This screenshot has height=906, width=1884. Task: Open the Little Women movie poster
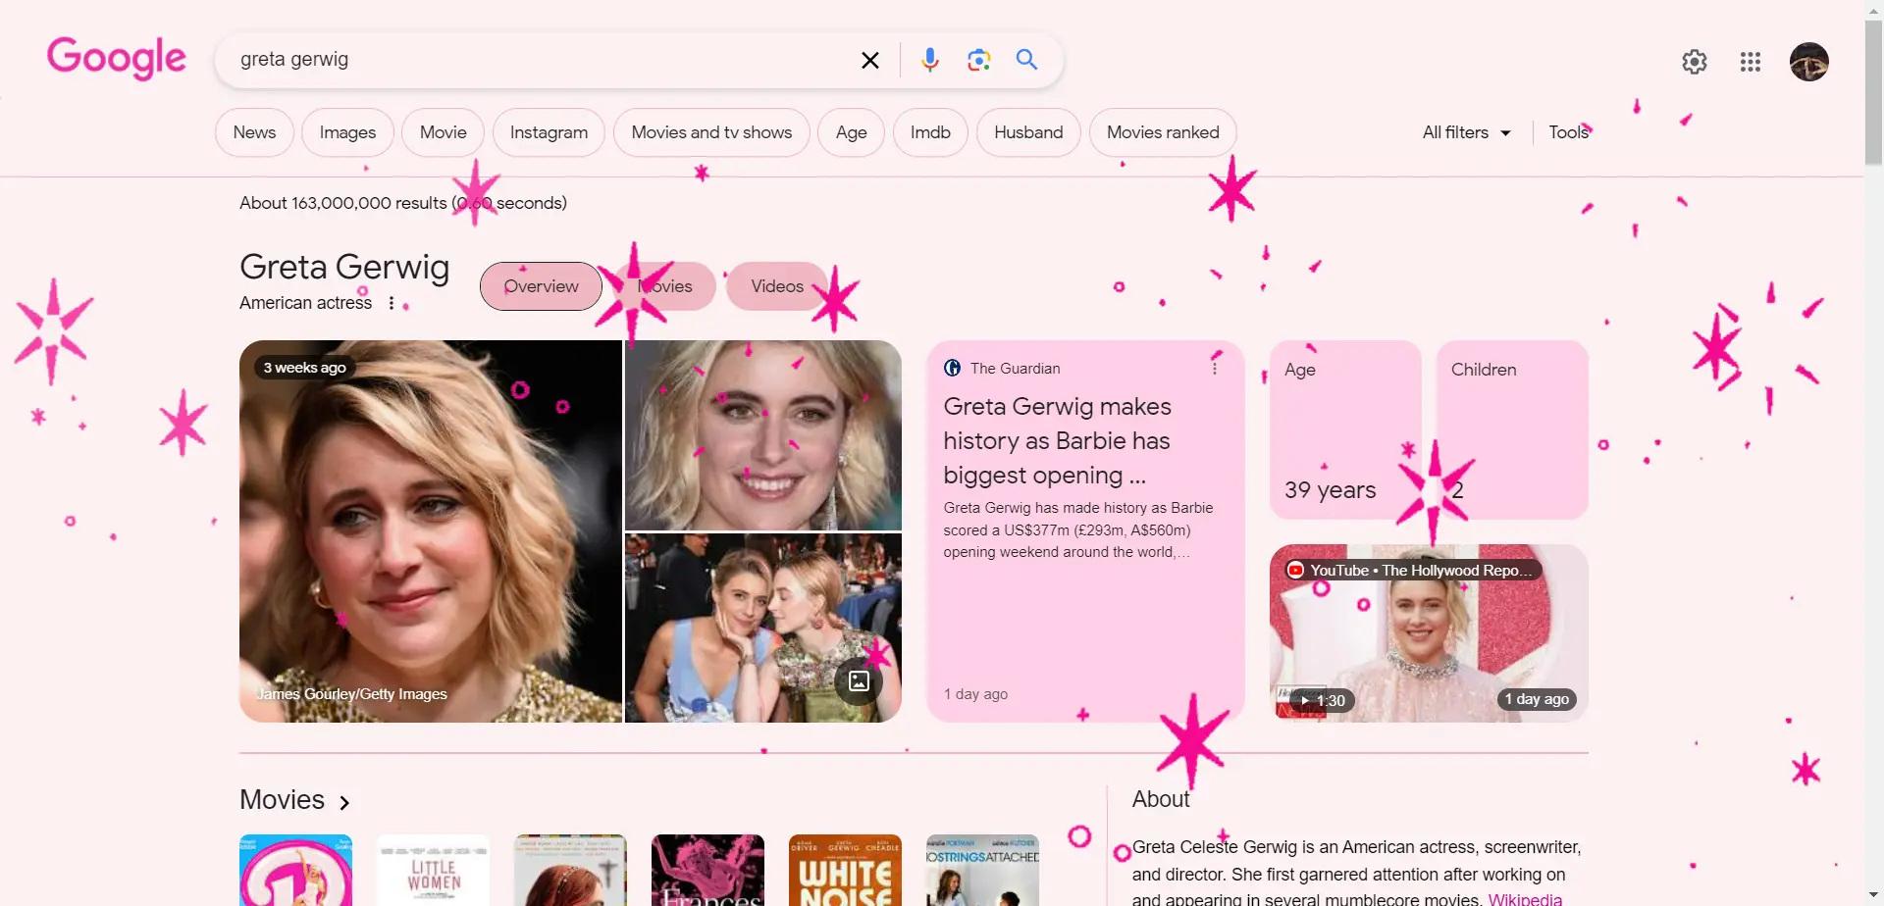click(x=433, y=871)
